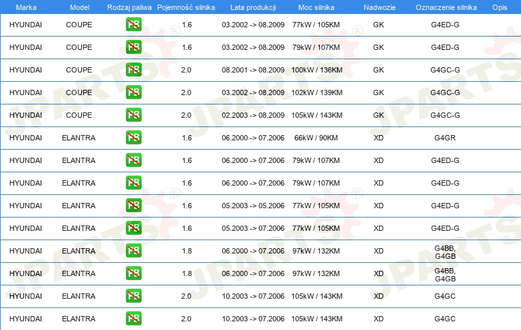Click petrol fuel icon in COUPE 77kW / 105KM row
This screenshot has width=521, height=330.
133,25
